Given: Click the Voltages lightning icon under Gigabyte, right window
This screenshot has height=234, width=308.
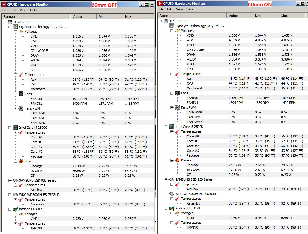Looking at the screenshot, I should coord(177,31).
